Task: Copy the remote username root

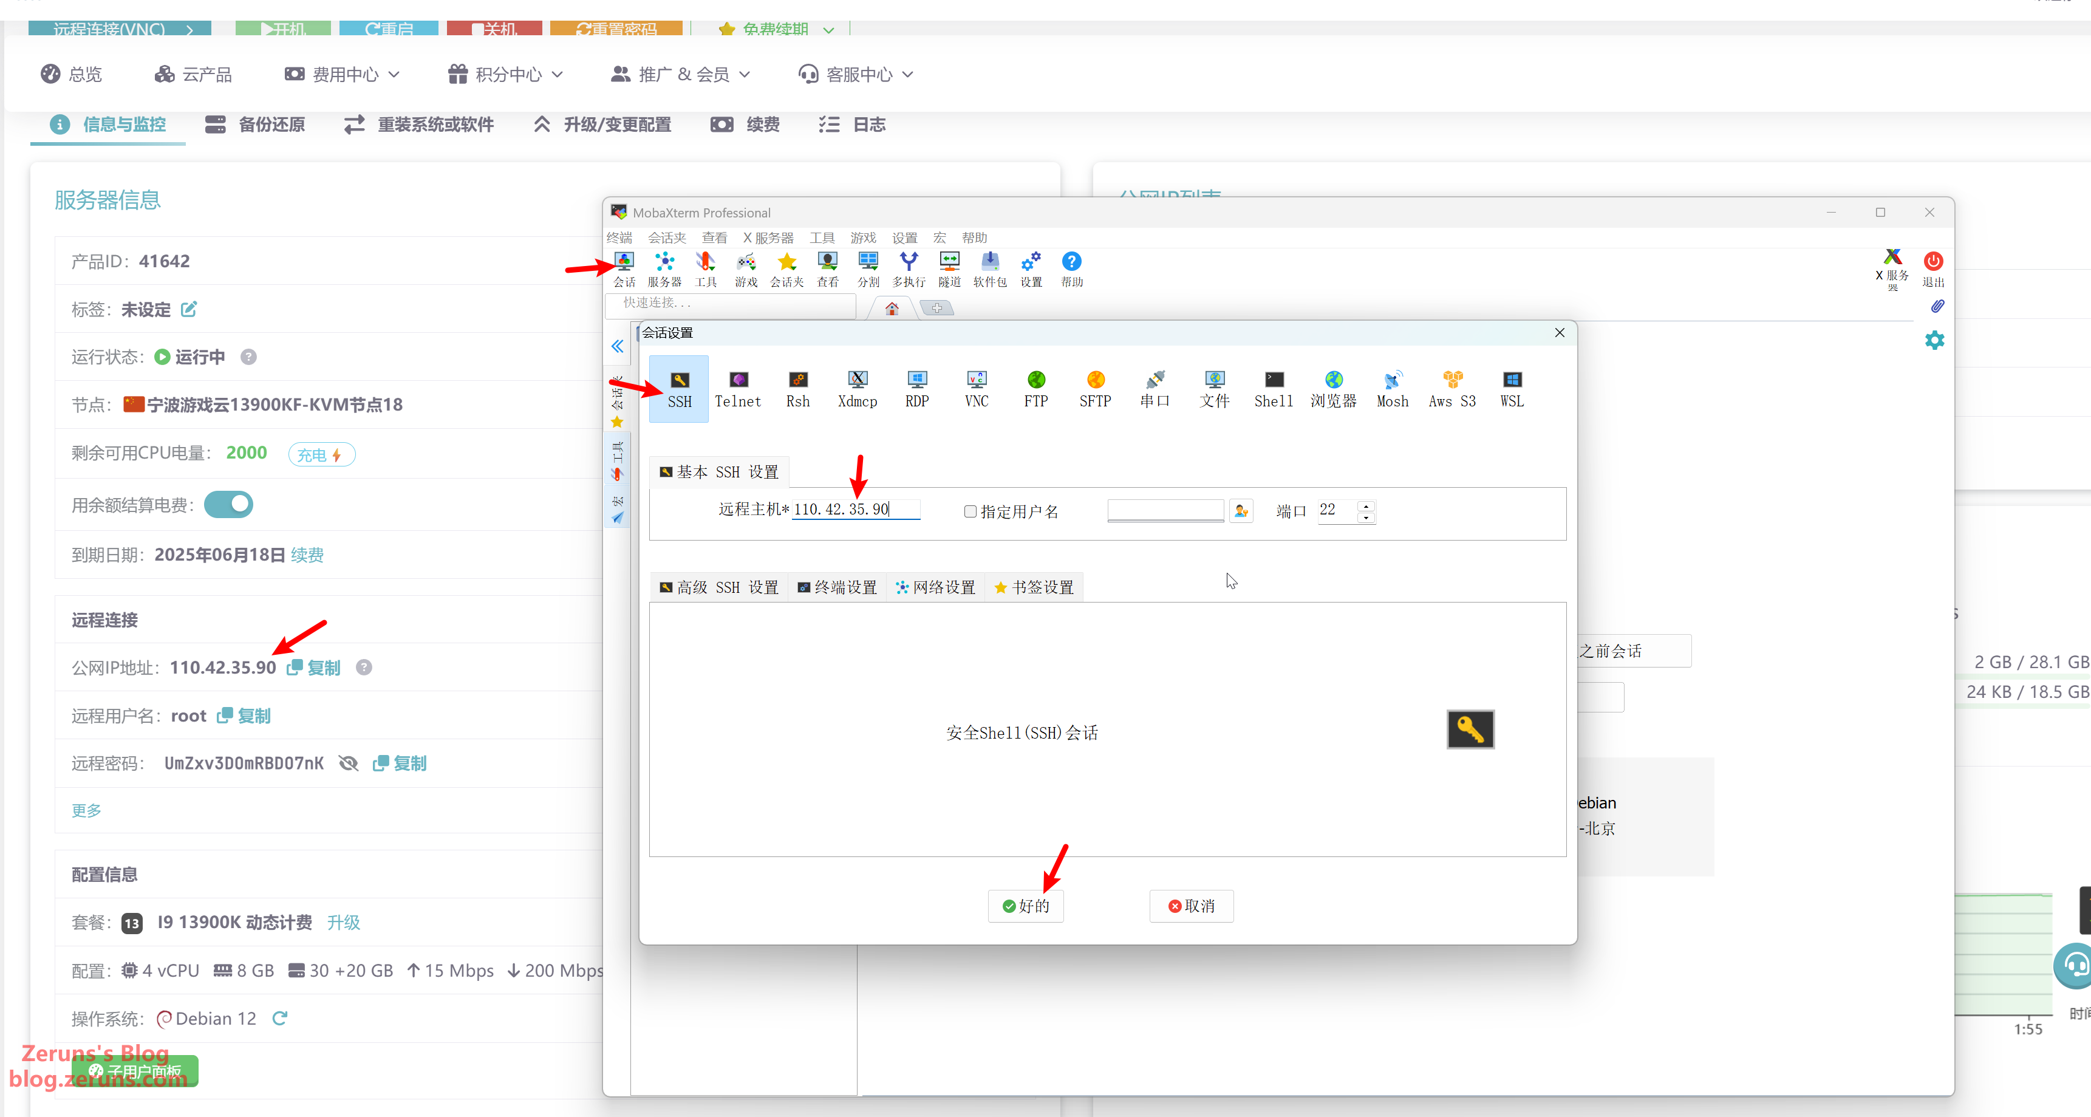Action: 244,715
